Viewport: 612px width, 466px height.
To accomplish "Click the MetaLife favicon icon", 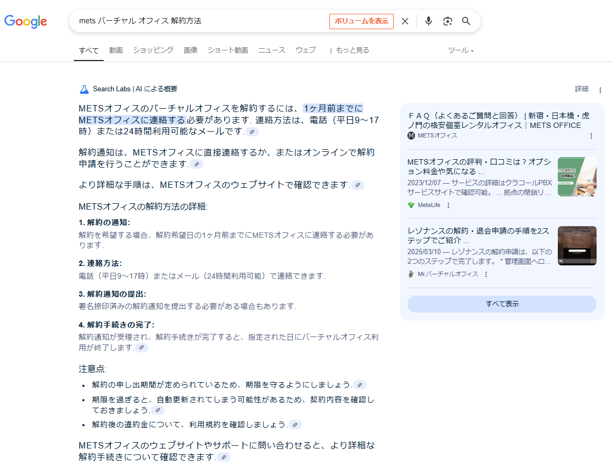I will (x=411, y=205).
